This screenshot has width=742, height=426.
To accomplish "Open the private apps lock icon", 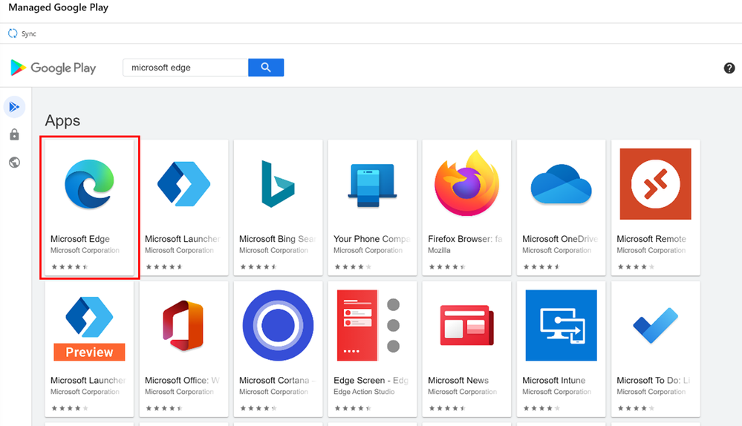I will tap(14, 135).
